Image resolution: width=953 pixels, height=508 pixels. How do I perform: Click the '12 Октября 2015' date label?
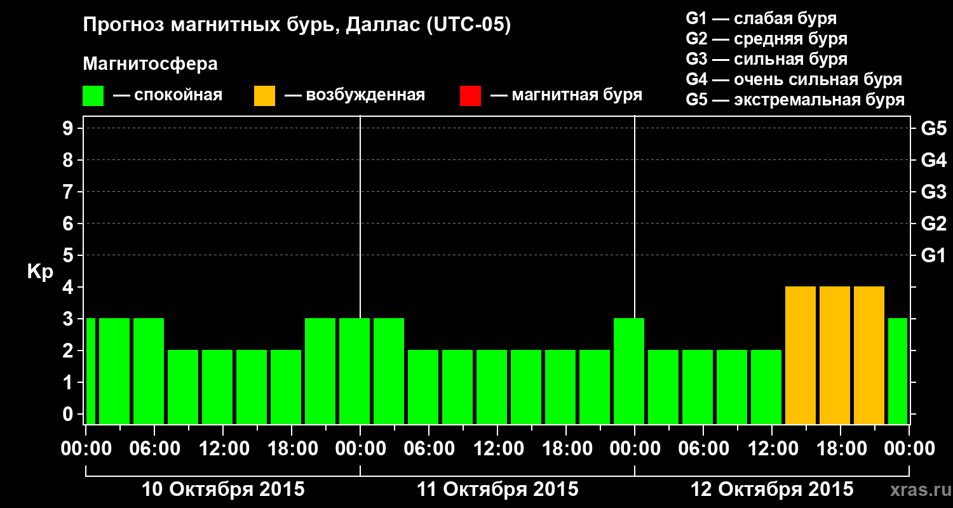[x=772, y=490]
